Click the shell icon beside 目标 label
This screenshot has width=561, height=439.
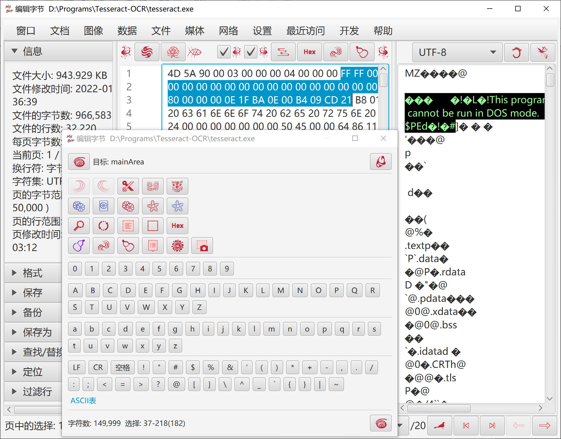tap(79, 162)
